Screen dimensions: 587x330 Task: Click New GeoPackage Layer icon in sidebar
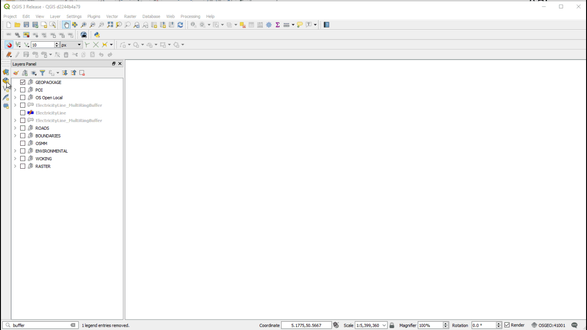(x=6, y=81)
